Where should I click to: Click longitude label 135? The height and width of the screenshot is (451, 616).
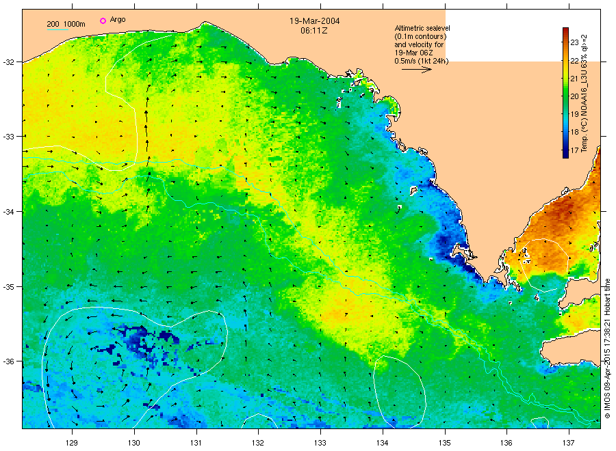[x=445, y=443]
